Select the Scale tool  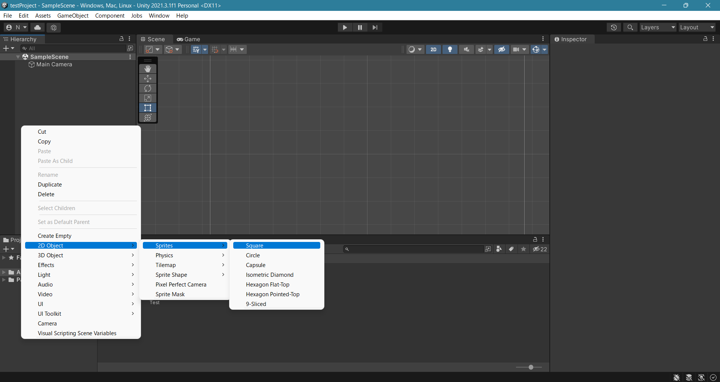click(148, 98)
